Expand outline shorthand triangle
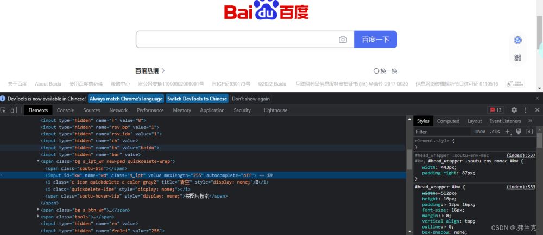The height and width of the screenshot is (235, 543). tap(443, 227)
